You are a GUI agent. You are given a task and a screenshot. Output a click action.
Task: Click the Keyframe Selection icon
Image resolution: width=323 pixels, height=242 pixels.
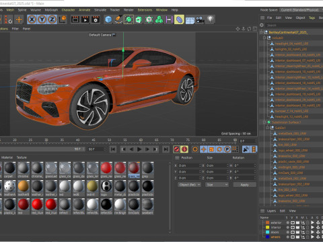point(195,149)
